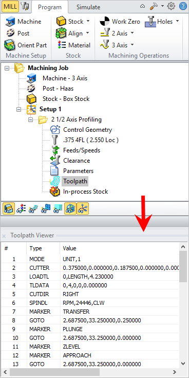Image resolution: width=189 pixels, height=378 pixels.
Task: Open settings via the gear icon
Action: [171, 6]
